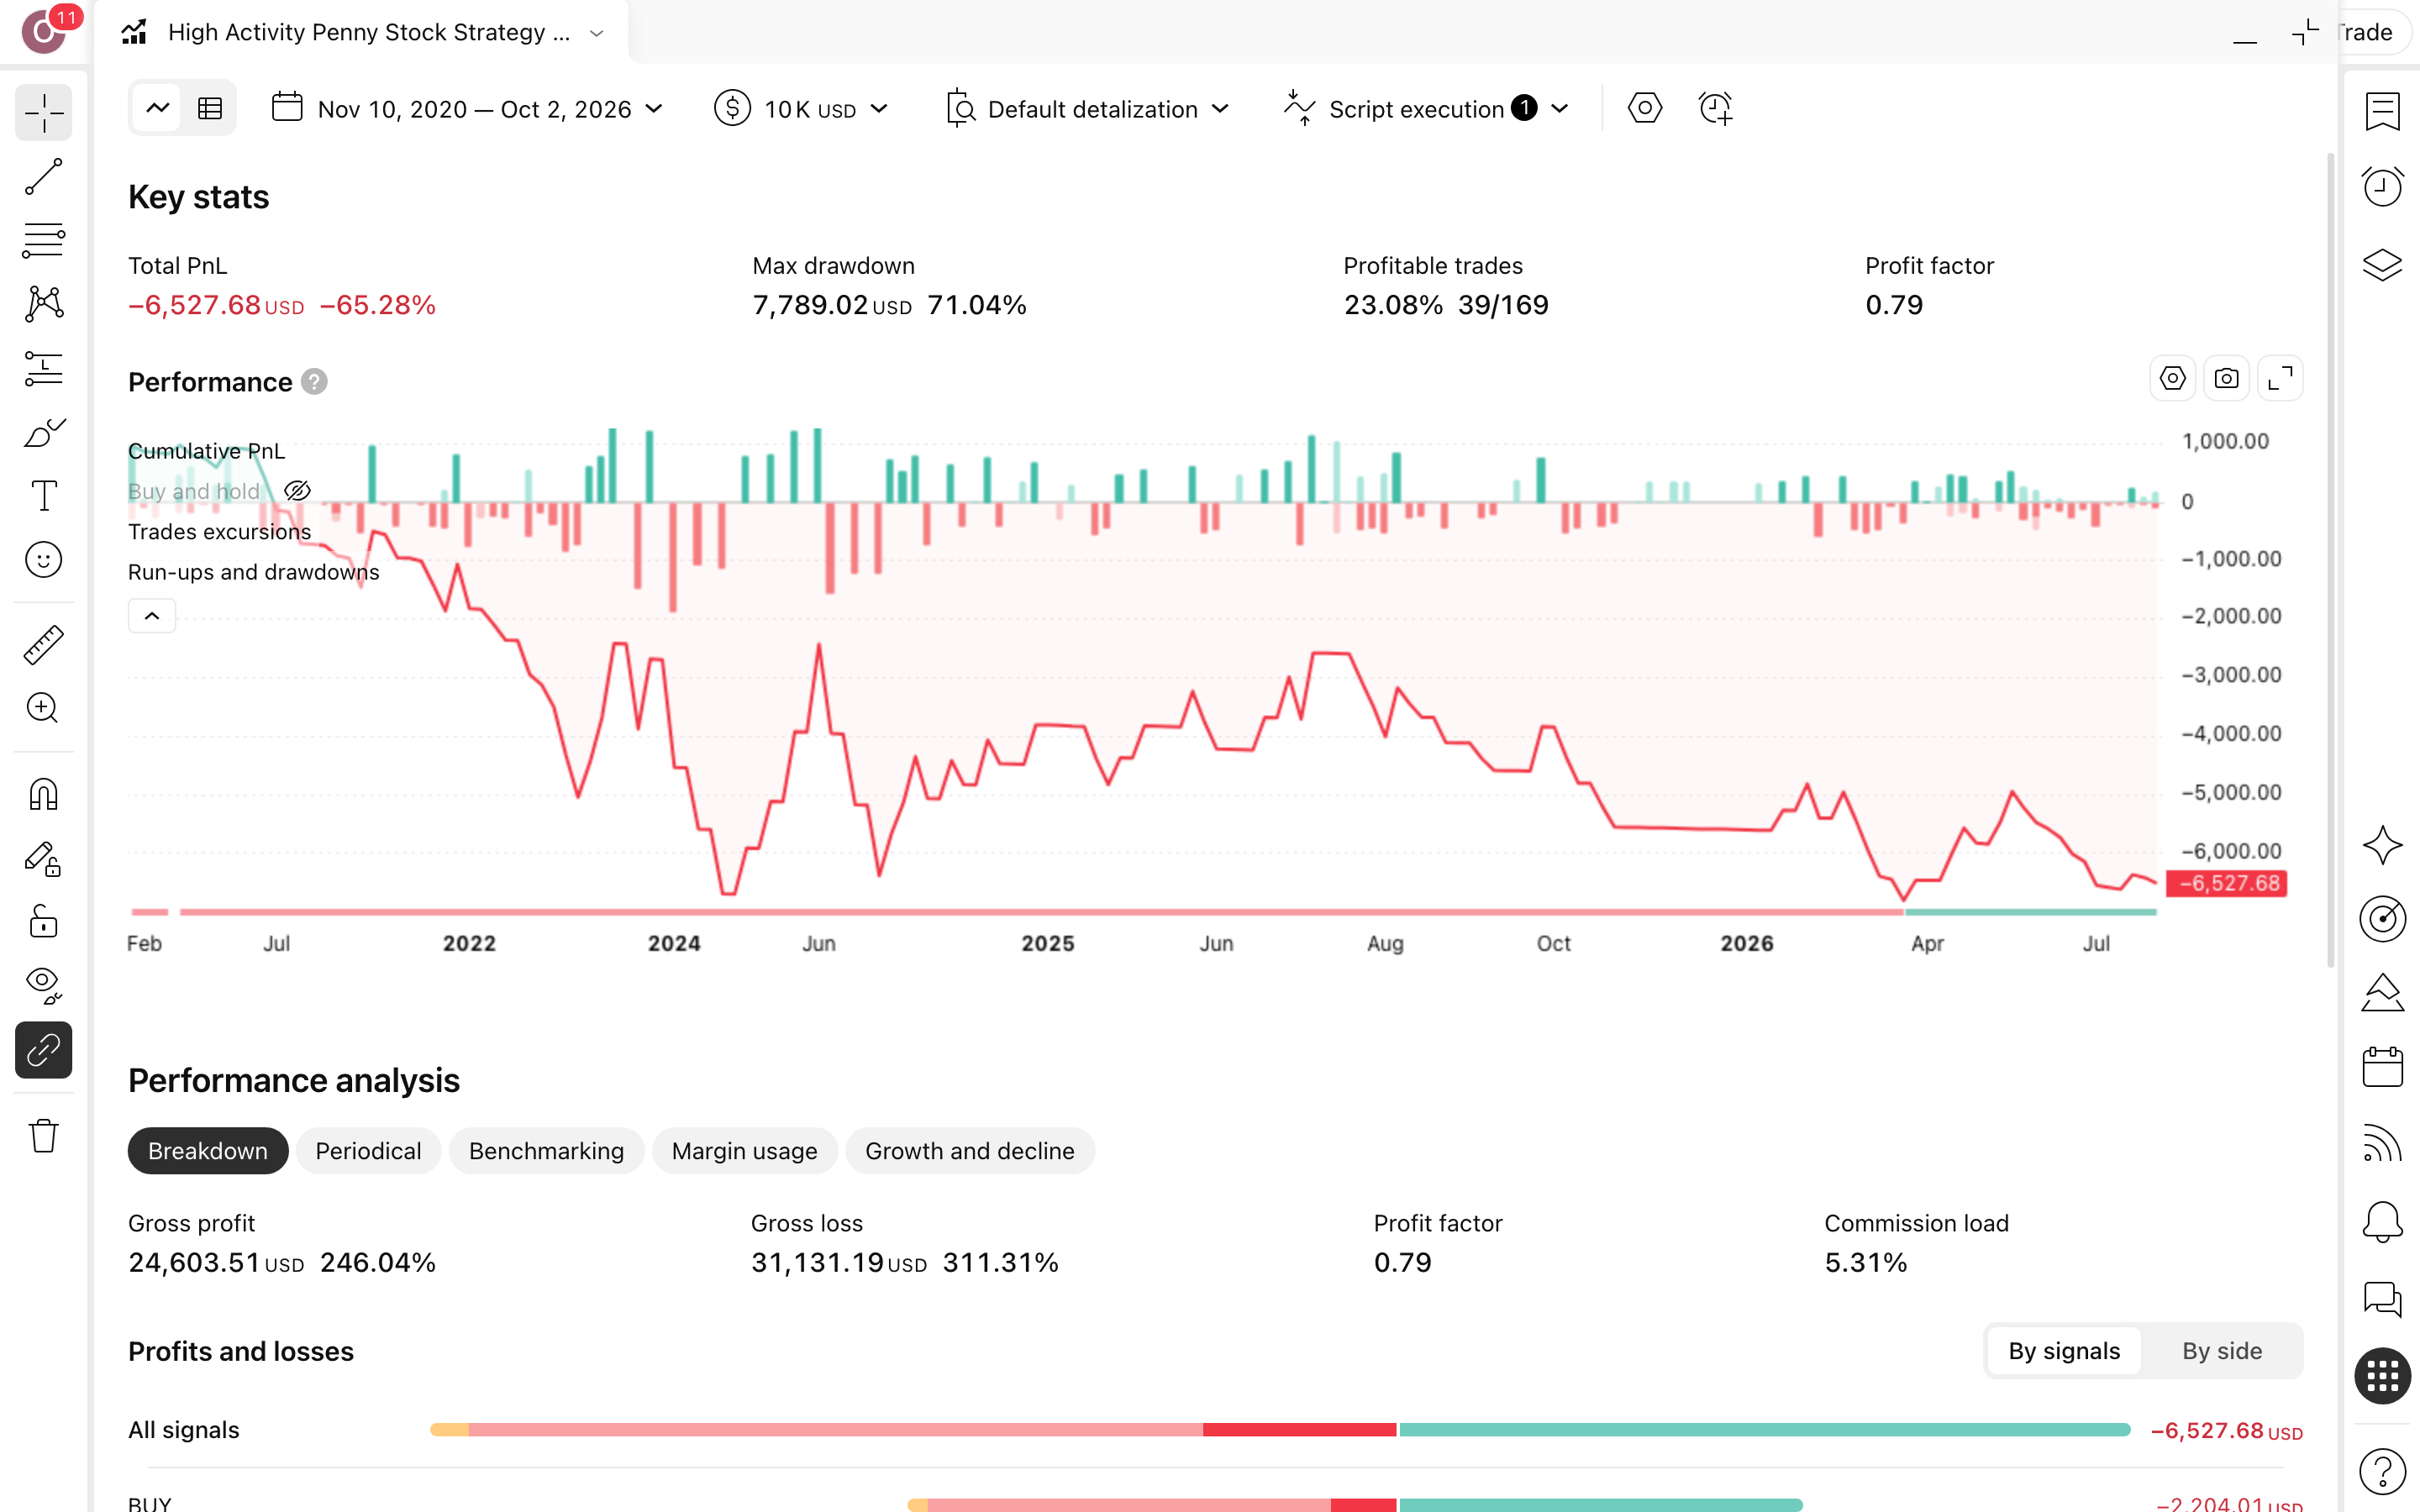Open the date range dropdown

point(467,108)
